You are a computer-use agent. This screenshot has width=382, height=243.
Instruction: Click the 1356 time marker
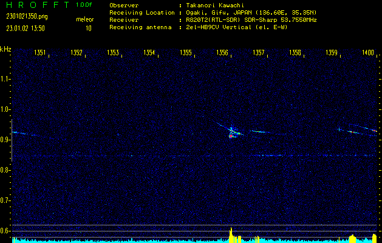click(x=222, y=52)
